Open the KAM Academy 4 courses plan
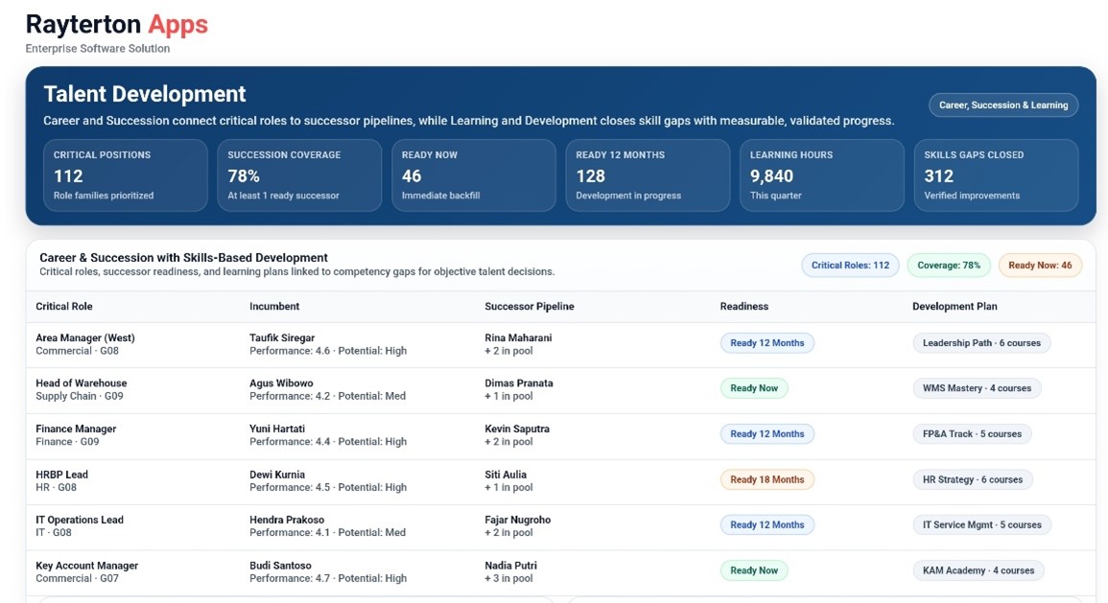The height and width of the screenshot is (603, 1108). 978,570
